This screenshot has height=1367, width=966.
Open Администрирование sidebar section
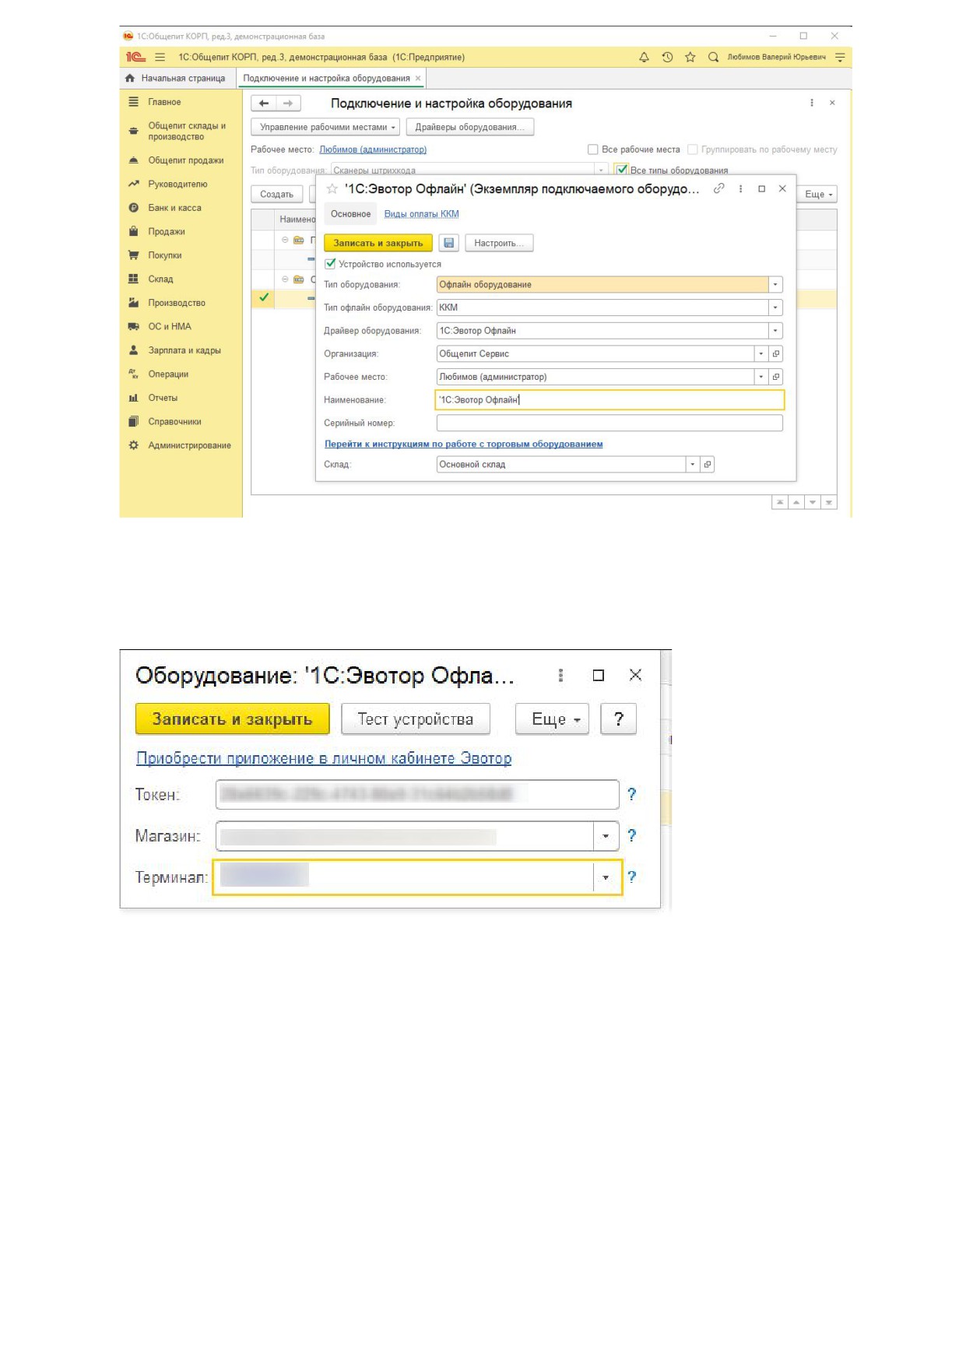[x=189, y=445]
